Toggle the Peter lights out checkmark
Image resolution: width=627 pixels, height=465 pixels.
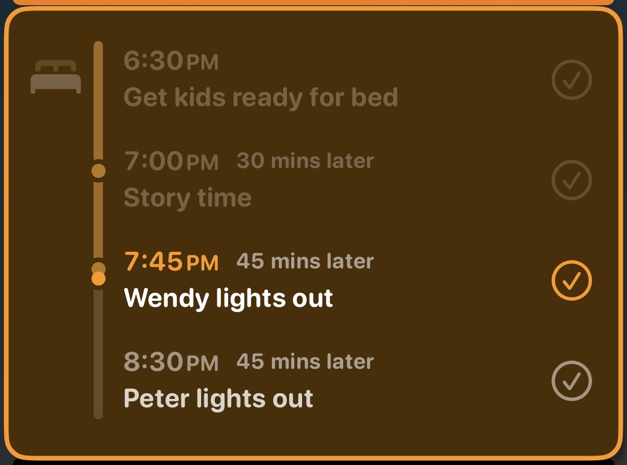(571, 381)
